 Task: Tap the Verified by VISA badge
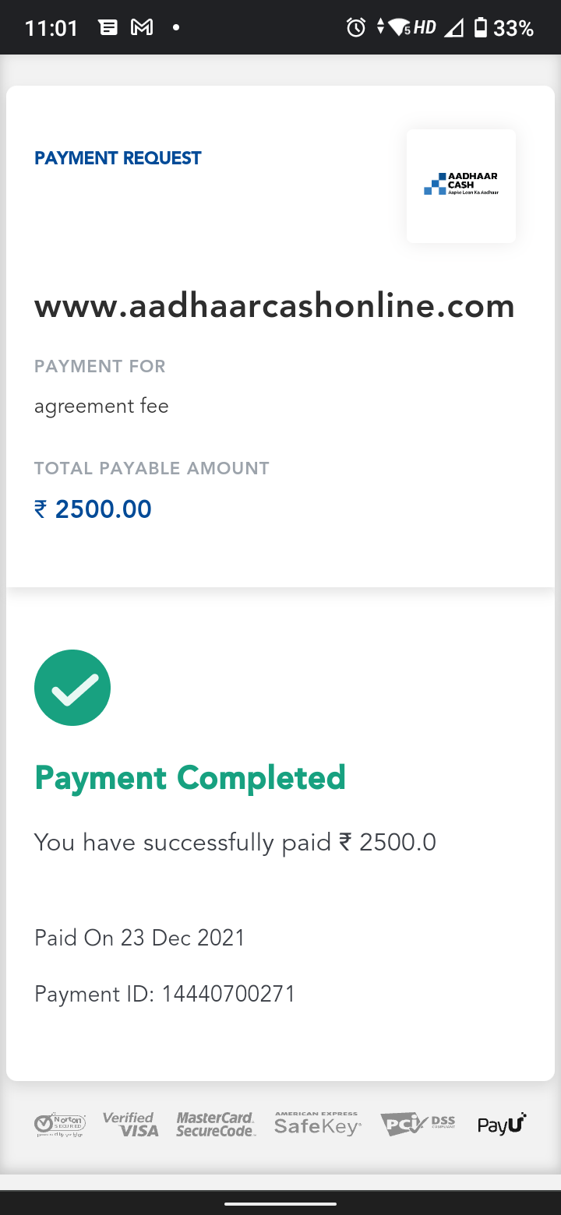131,1124
